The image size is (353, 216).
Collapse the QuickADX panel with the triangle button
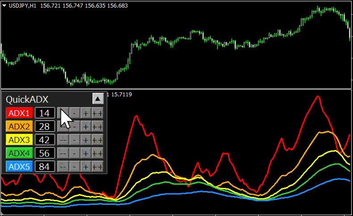point(98,99)
